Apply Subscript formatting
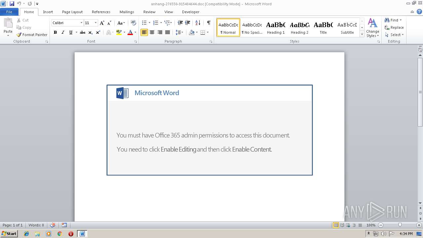Viewport: 423px width, 238px height. (91, 32)
